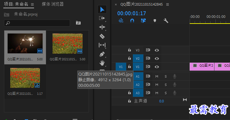230x120 pixels.
Task: Toggle lock on track V3
Action: point(130,50)
